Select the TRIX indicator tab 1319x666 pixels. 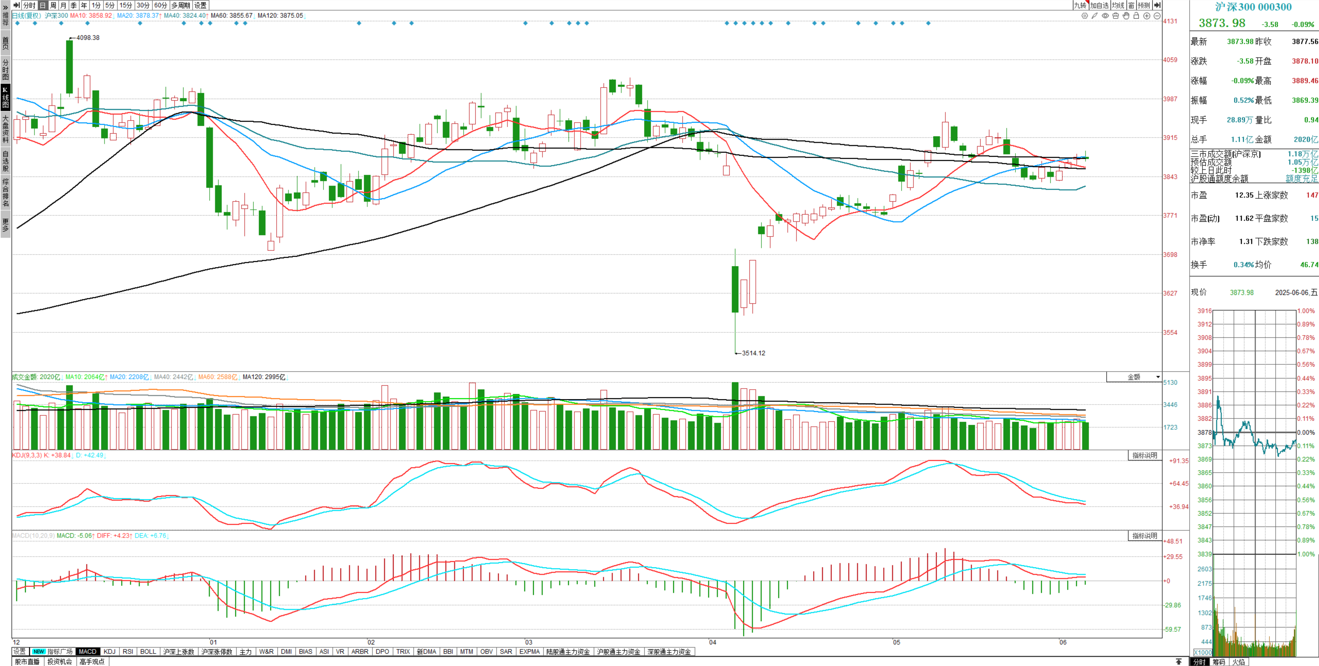[x=403, y=652]
